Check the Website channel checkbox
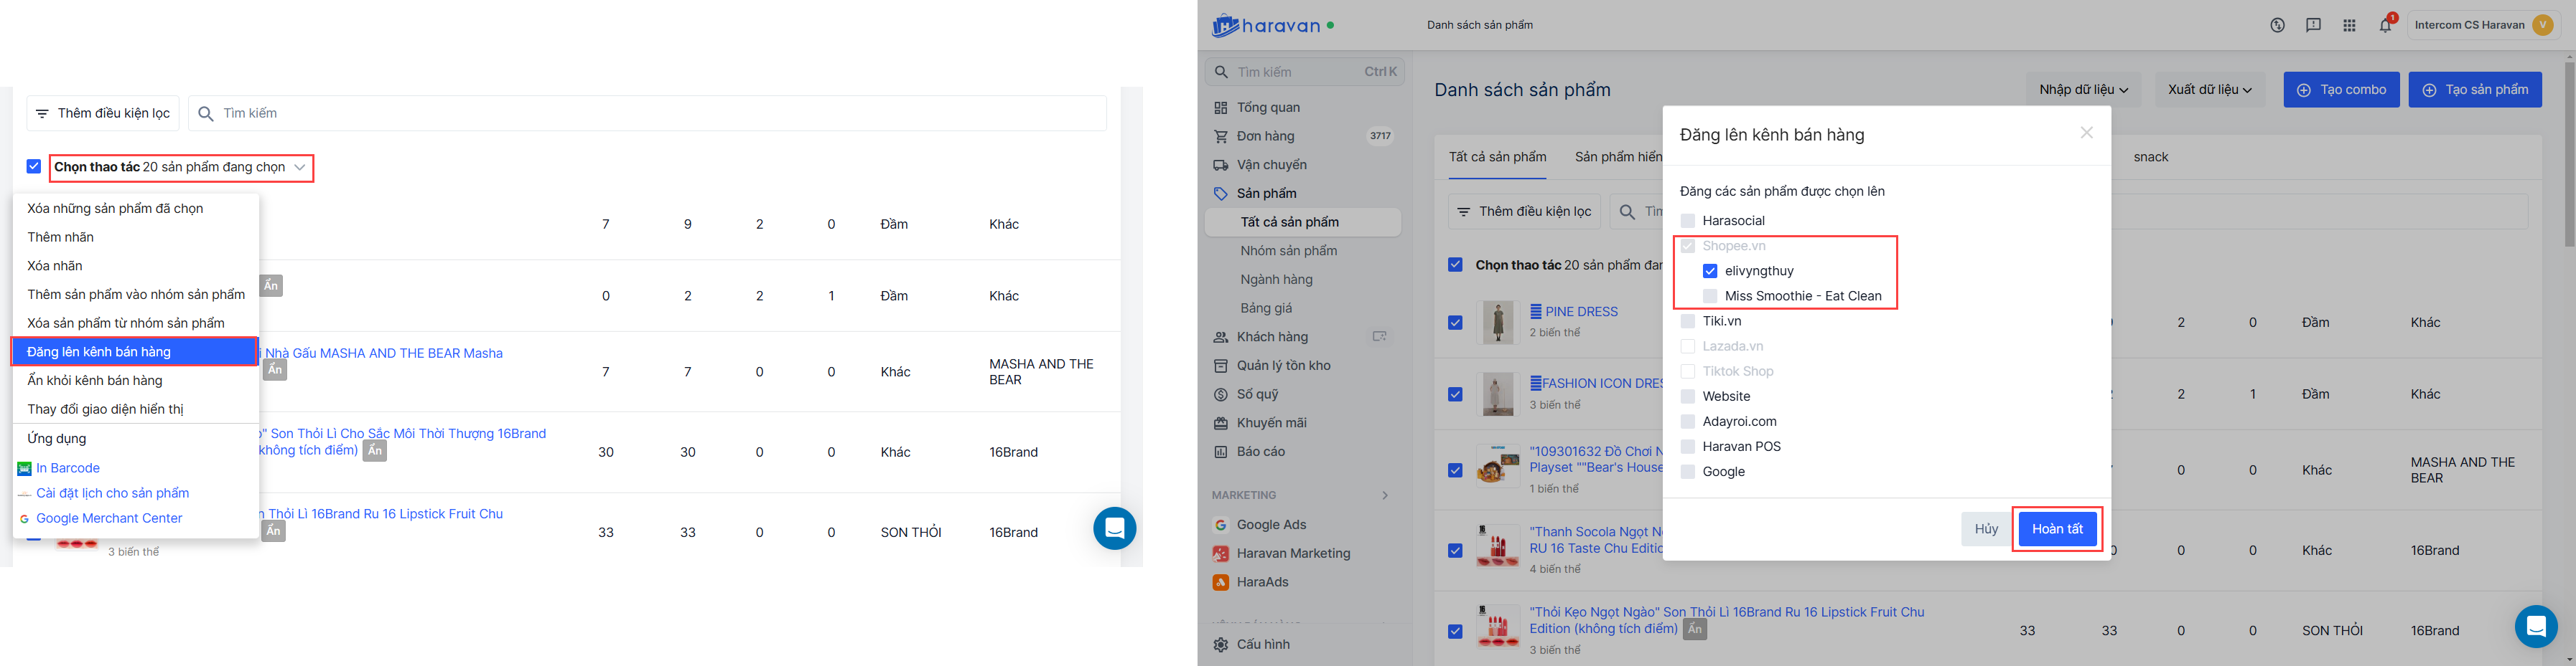Screen dimensions: 2576x666 tap(1688, 396)
